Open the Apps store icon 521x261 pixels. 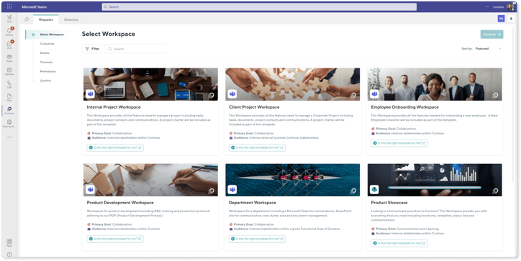[x=9, y=242]
